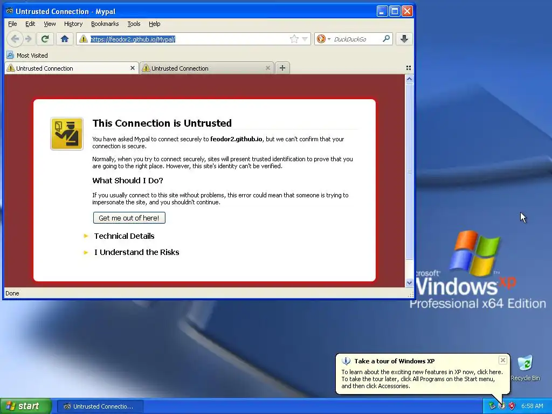
Task: Go forward with the forward arrow button
Action: click(x=29, y=39)
